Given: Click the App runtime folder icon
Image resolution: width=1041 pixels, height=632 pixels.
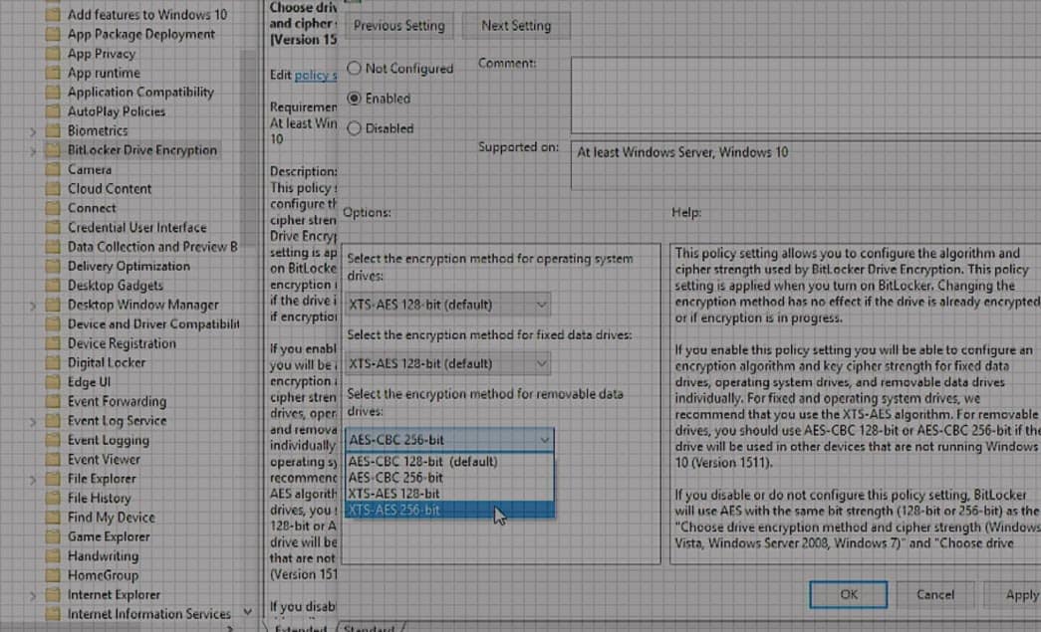Looking at the screenshot, I should click(53, 73).
